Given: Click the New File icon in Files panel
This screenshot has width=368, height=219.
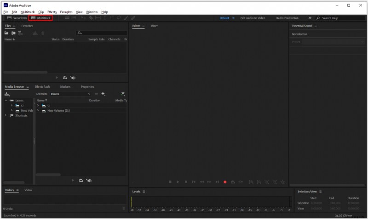Looking at the screenshot, I should [x=20, y=33].
